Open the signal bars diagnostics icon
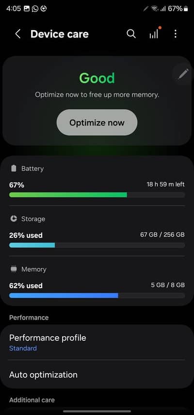Screen dimensions: 194x415 click(155, 33)
